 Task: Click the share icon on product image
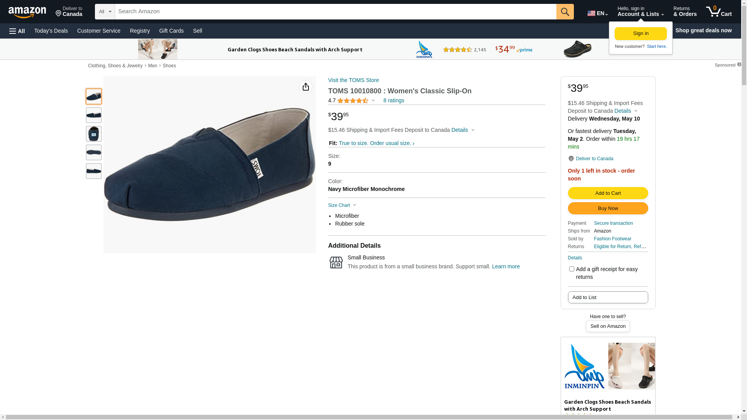305,87
